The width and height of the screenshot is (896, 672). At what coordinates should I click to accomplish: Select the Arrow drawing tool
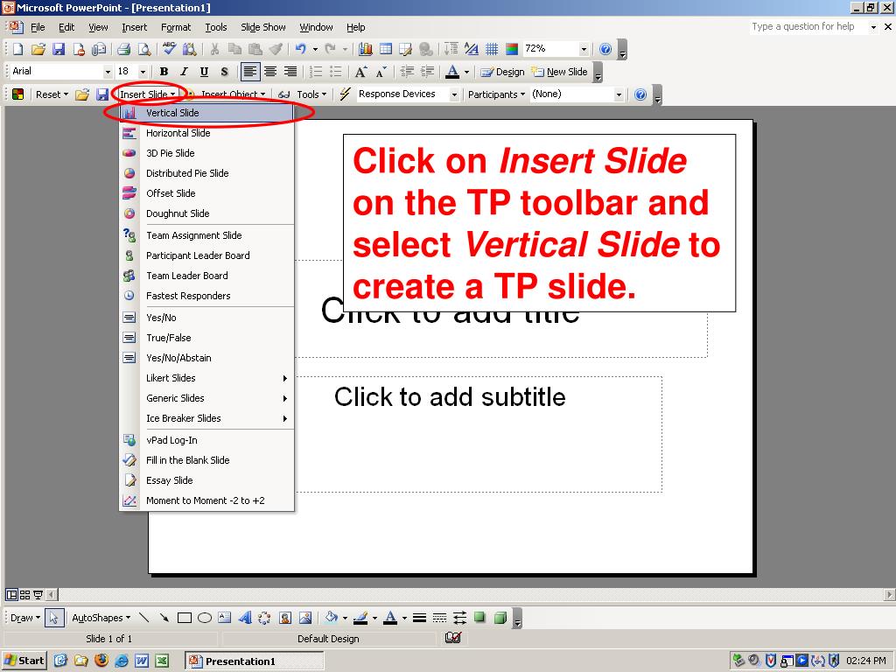164,618
